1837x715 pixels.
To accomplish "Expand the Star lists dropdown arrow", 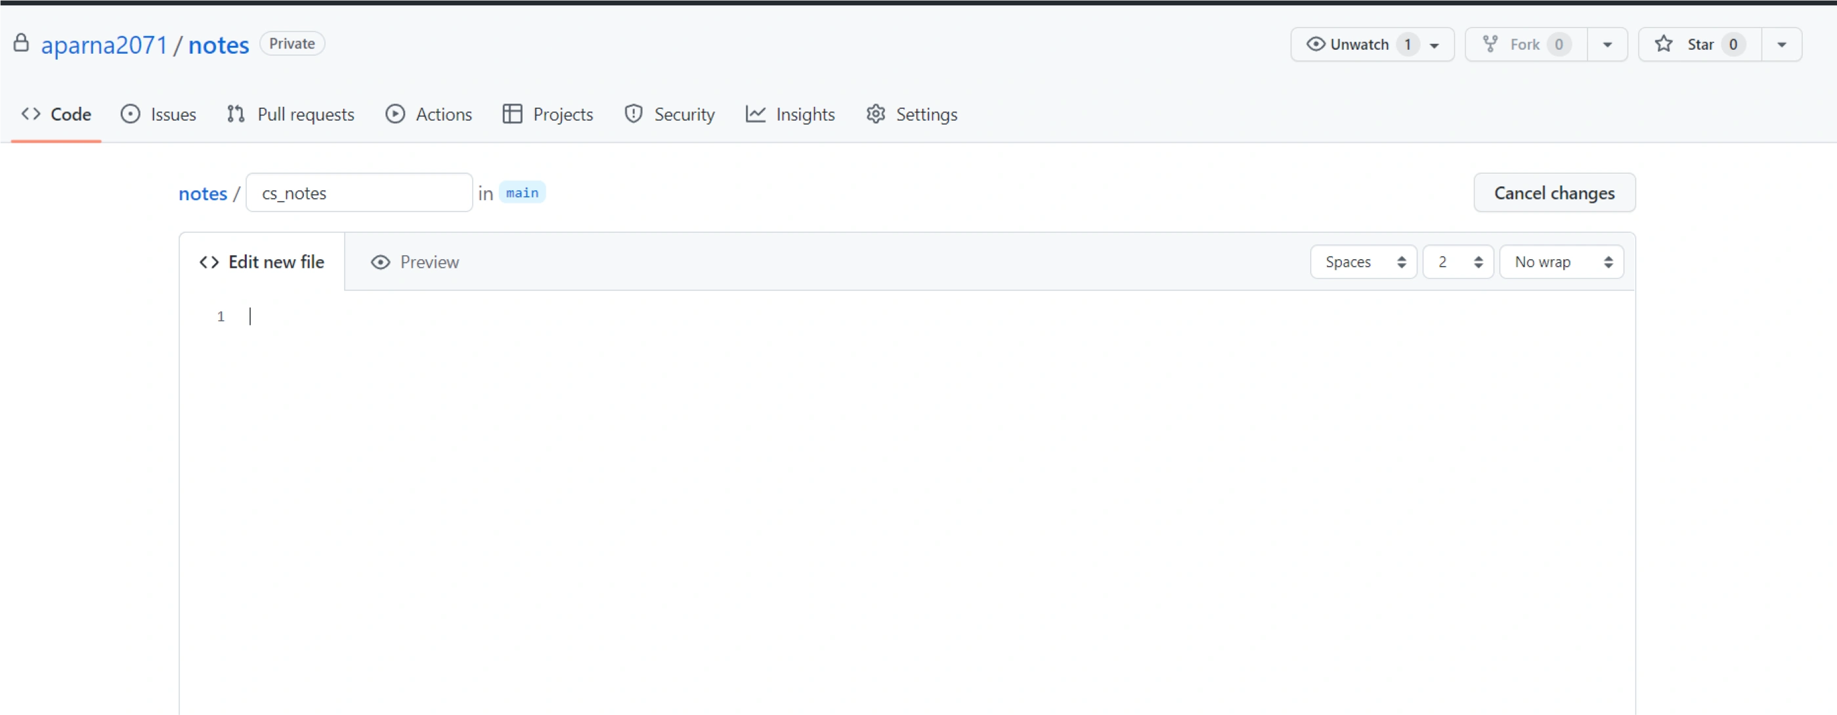I will (1781, 44).
